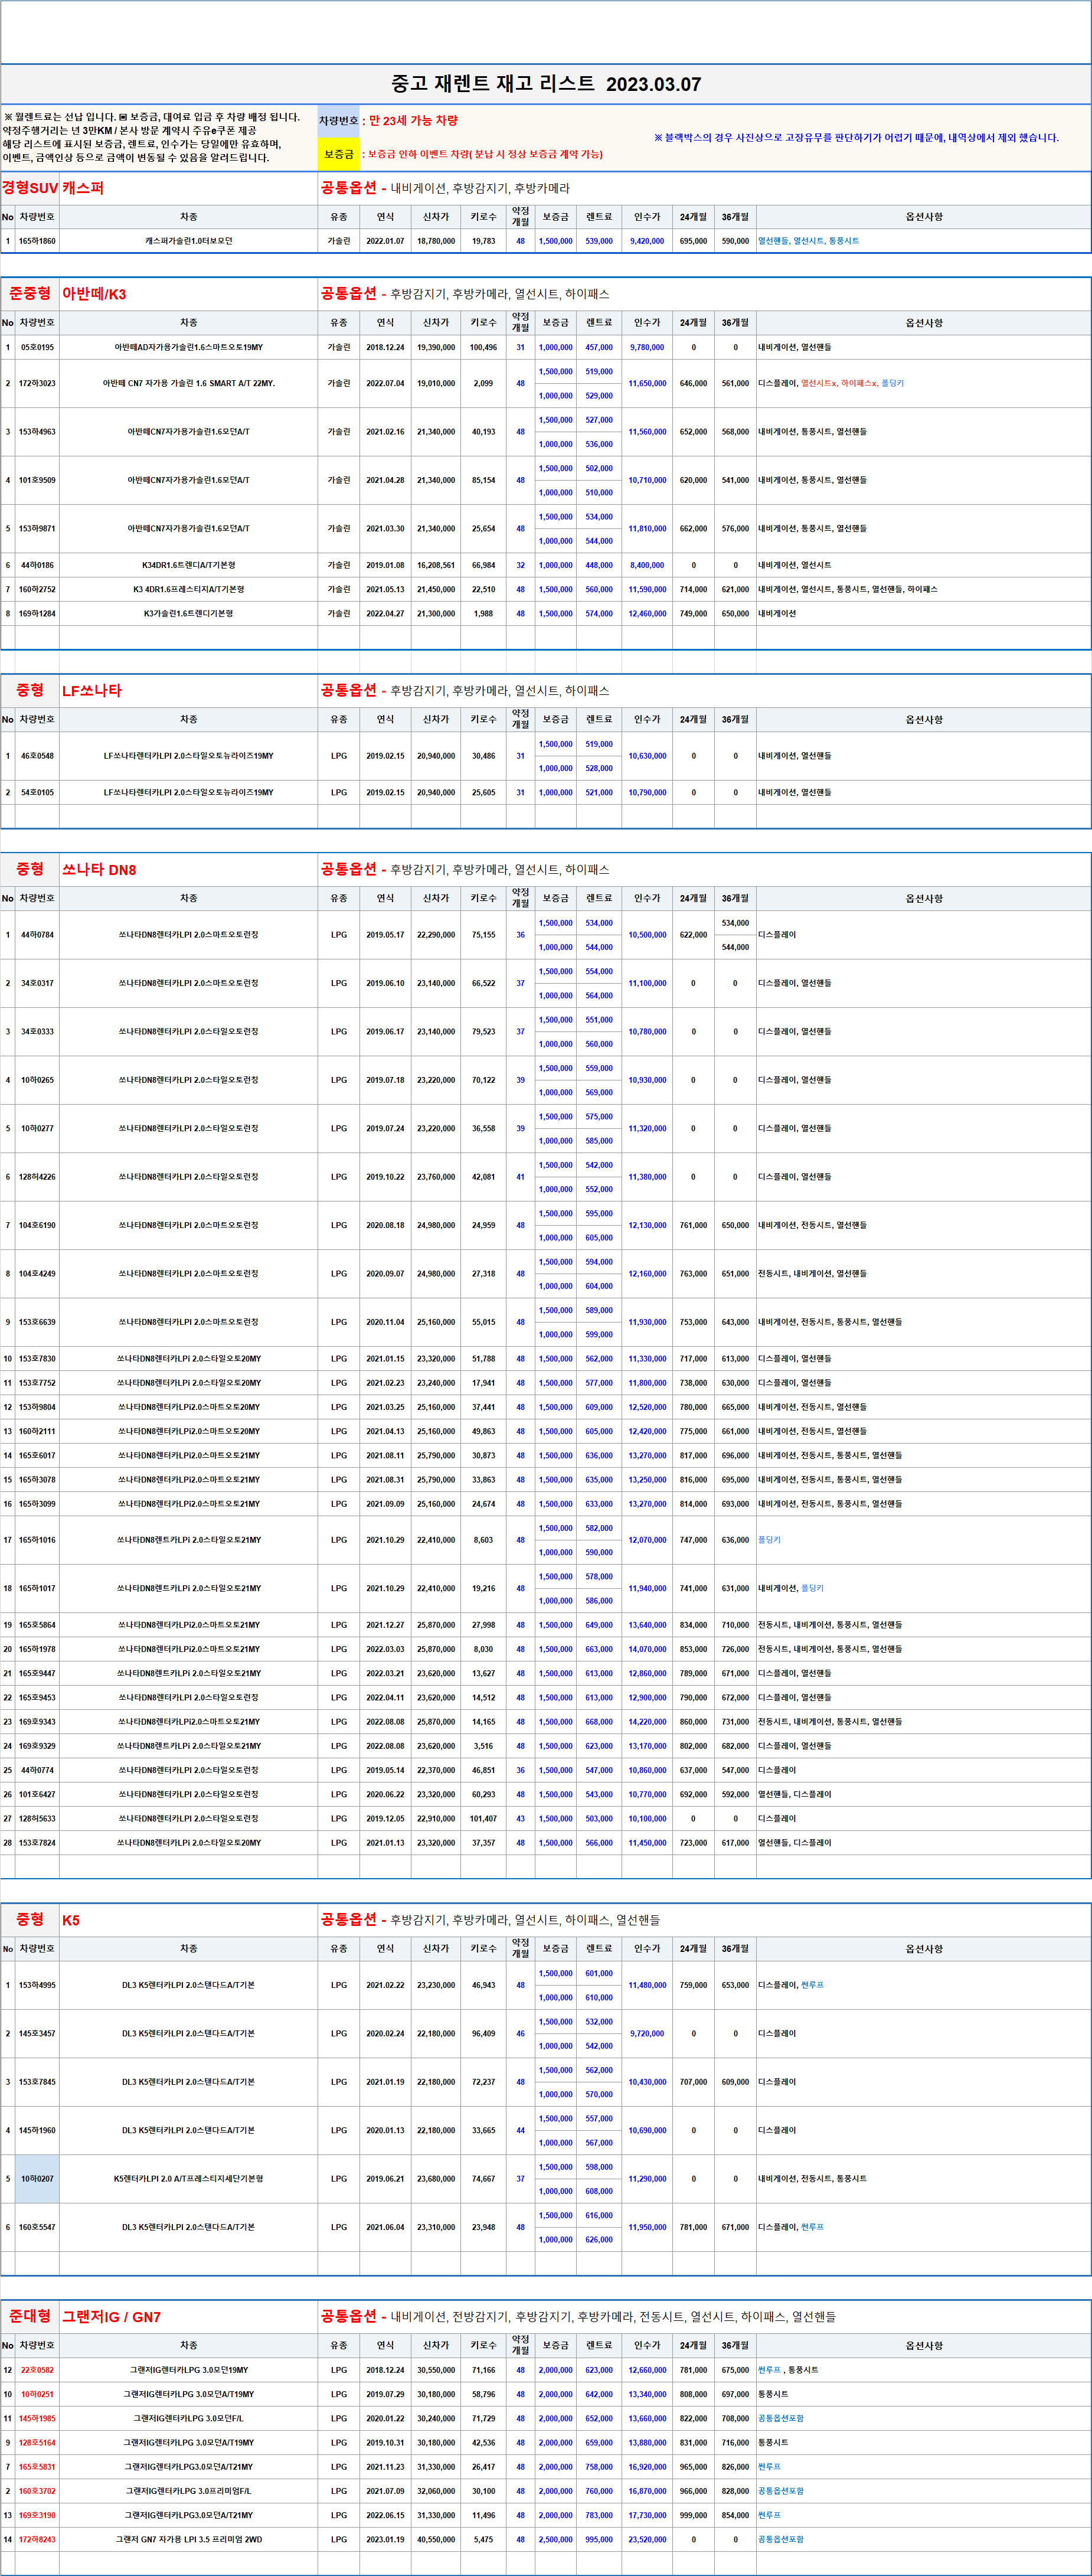Viewport: 1092px width, 2576px height.
Task: Select plate number "172하3023"
Action: point(37,384)
